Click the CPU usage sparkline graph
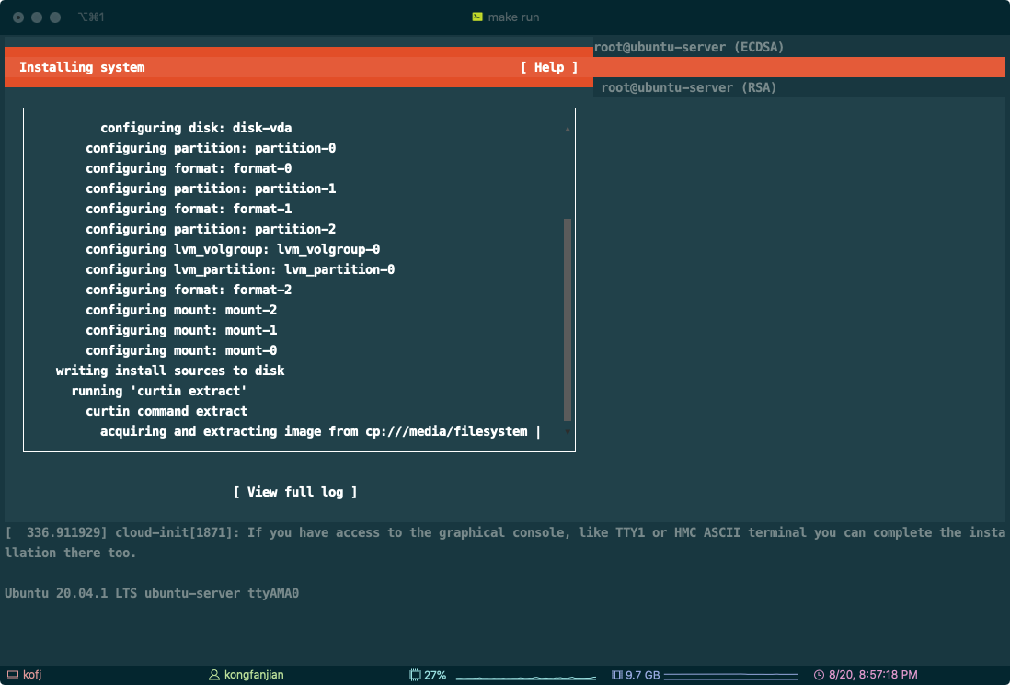 (524, 677)
